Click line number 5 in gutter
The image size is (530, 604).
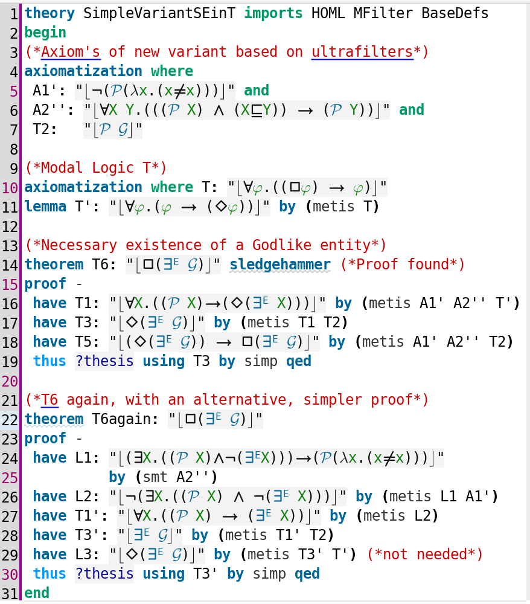(x=13, y=91)
